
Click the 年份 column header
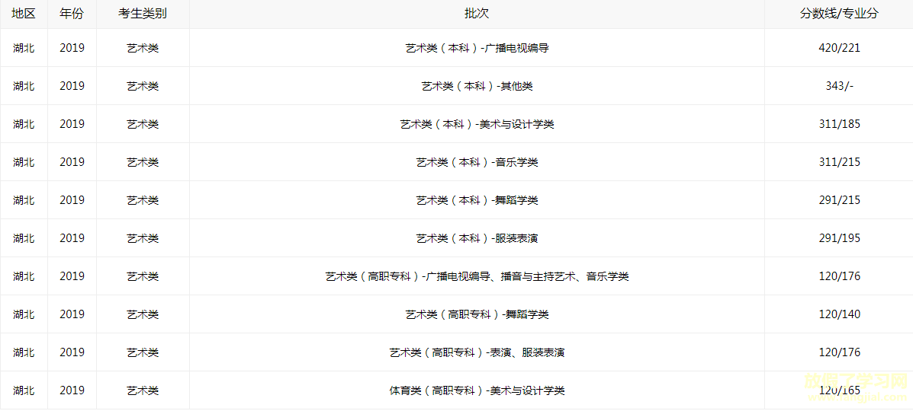[72, 14]
